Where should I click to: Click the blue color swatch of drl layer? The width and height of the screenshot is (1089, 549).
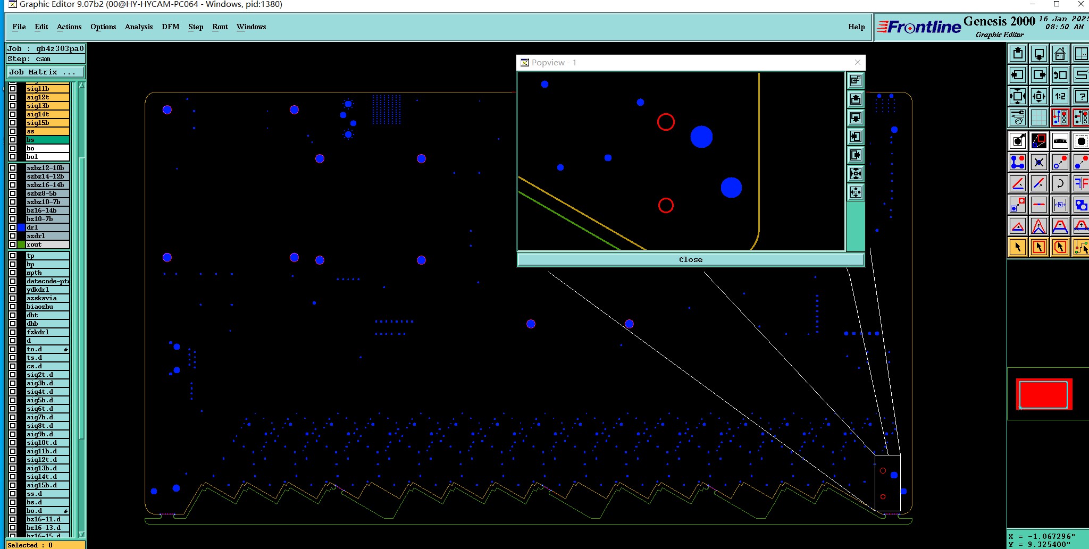click(x=21, y=227)
